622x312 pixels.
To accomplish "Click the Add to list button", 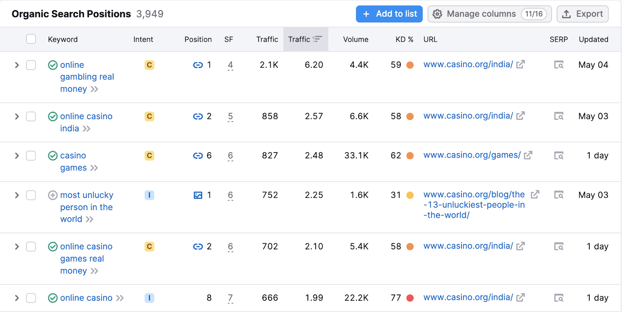I will click(x=389, y=14).
